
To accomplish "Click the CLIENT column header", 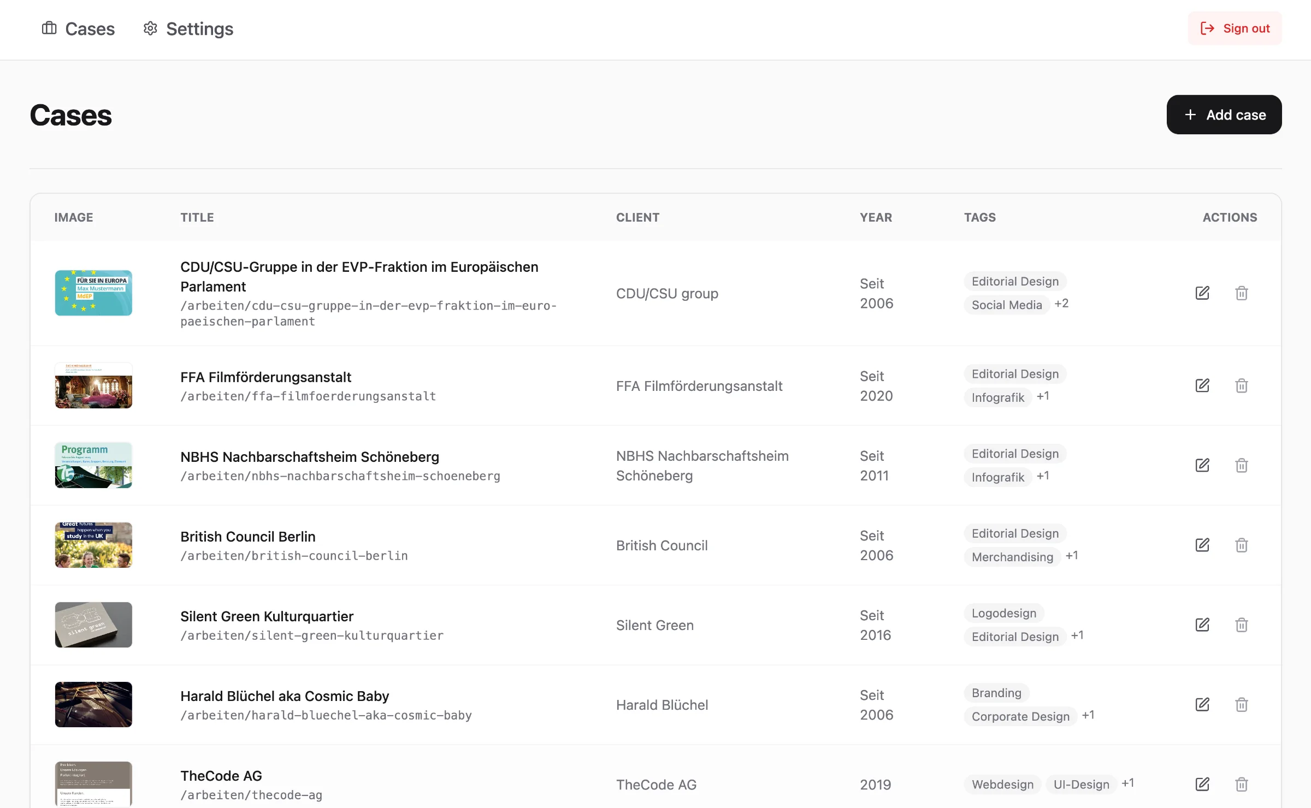I will click(x=637, y=217).
